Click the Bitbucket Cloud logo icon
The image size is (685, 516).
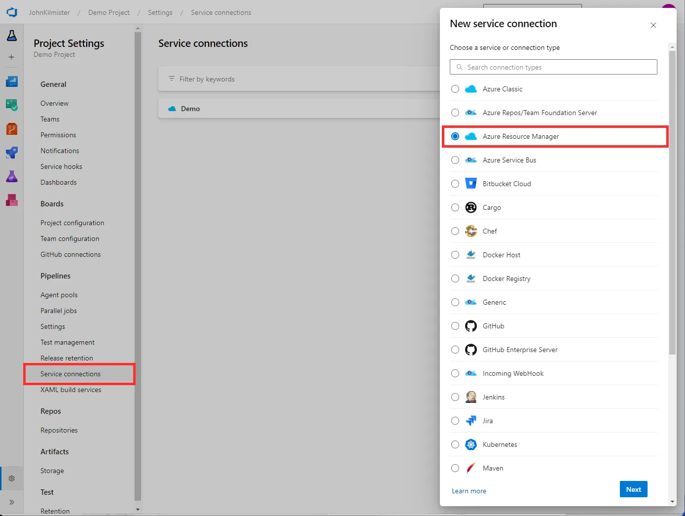pyautogui.click(x=471, y=184)
